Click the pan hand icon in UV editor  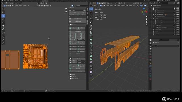point(66,12)
